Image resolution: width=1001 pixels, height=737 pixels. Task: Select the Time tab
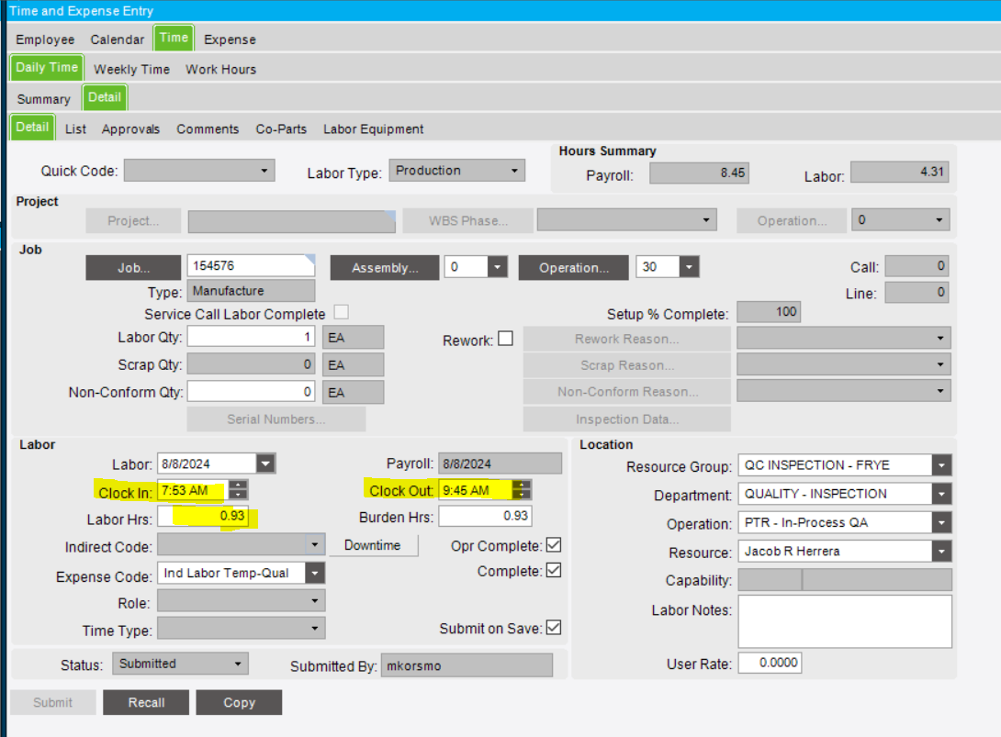[x=174, y=38]
